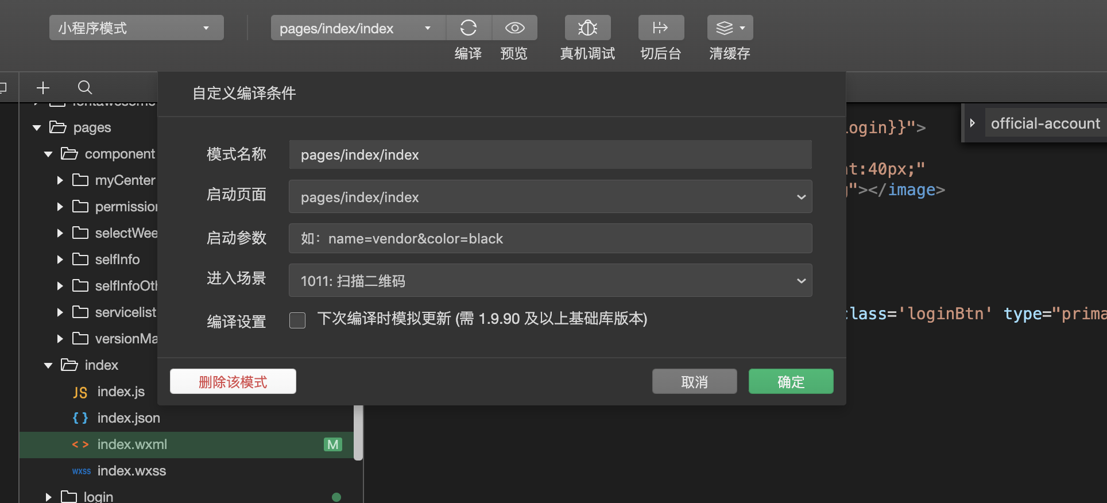Select the selectWee folder row
Screen dimensions: 1107x503
click(88, 233)
